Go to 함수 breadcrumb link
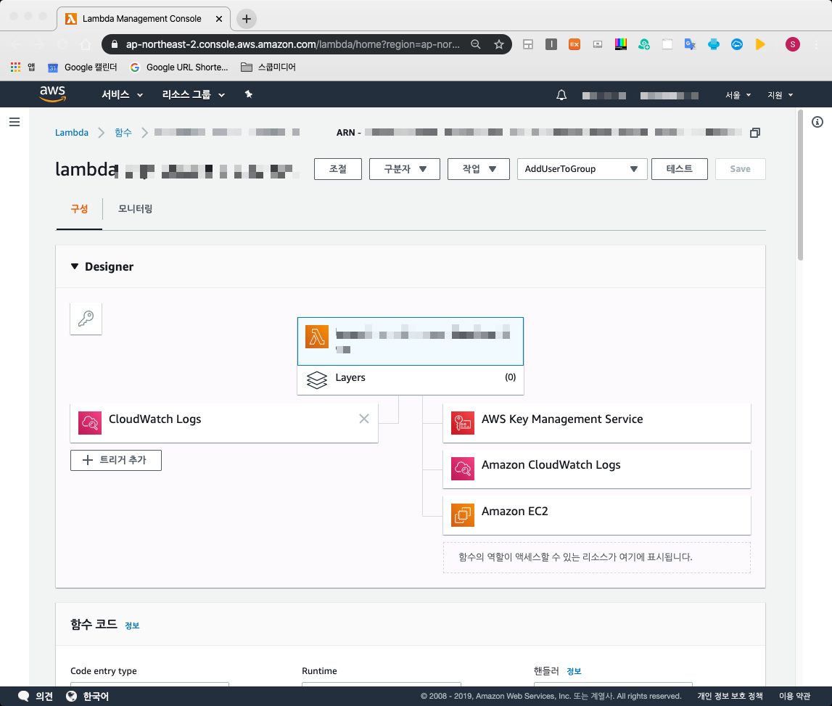The width and height of the screenshot is (832, 706). tap(123, 133)
